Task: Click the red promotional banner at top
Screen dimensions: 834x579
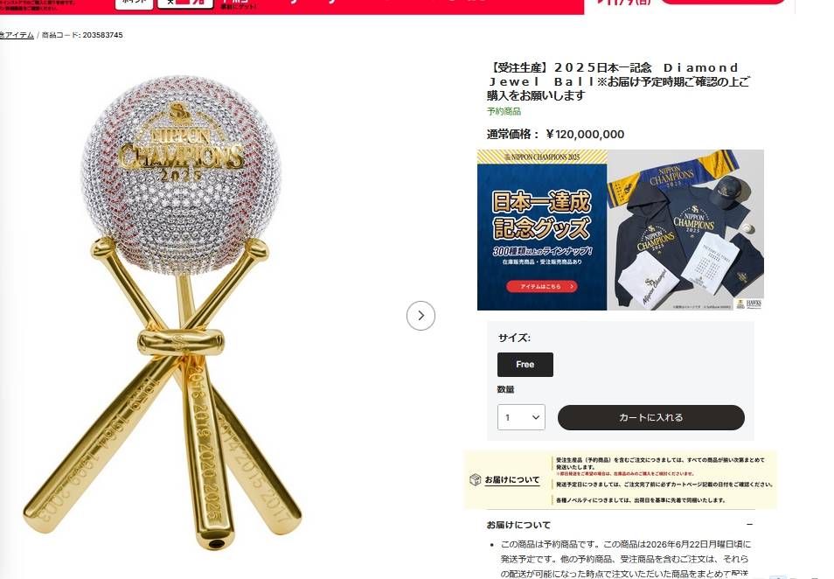Action: tap(292, 6)
